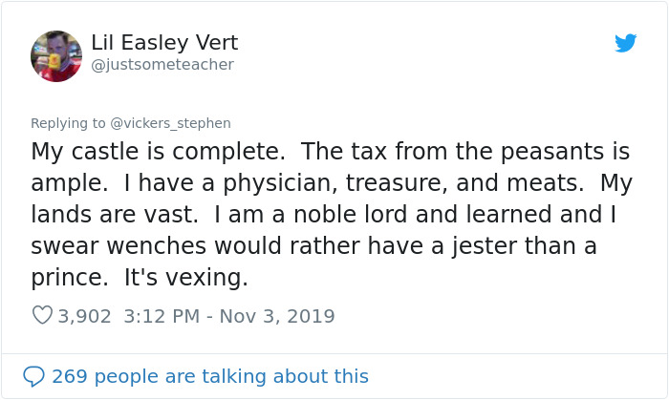Click the "Replying to" label
The image size is (669, 400).
(x=68, y=123)
